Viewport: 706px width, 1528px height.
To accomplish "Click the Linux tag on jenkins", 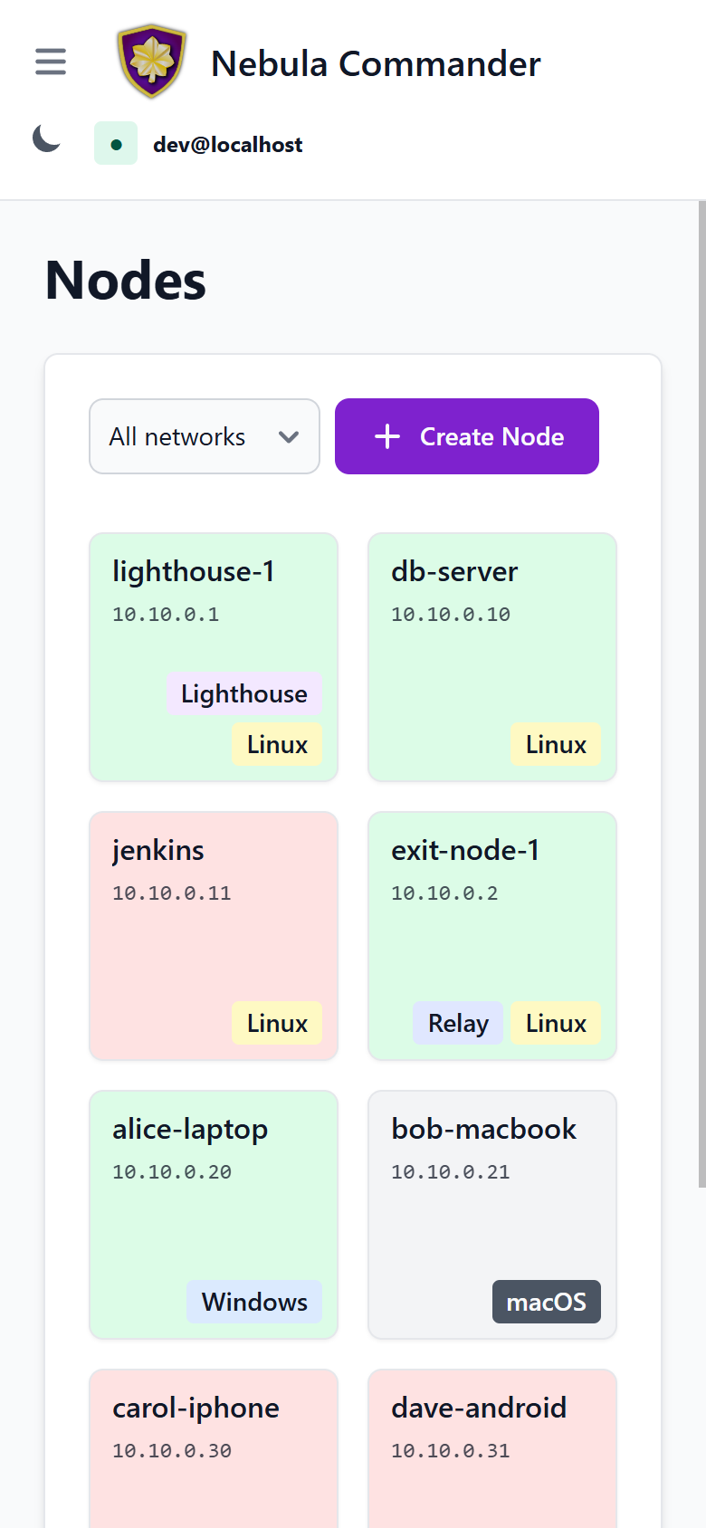I will 277,1023.
